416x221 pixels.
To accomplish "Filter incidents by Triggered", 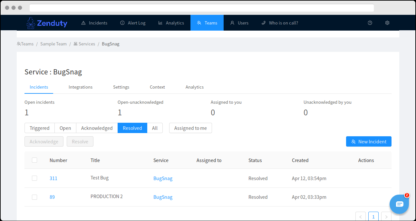I will click(40, 128).
